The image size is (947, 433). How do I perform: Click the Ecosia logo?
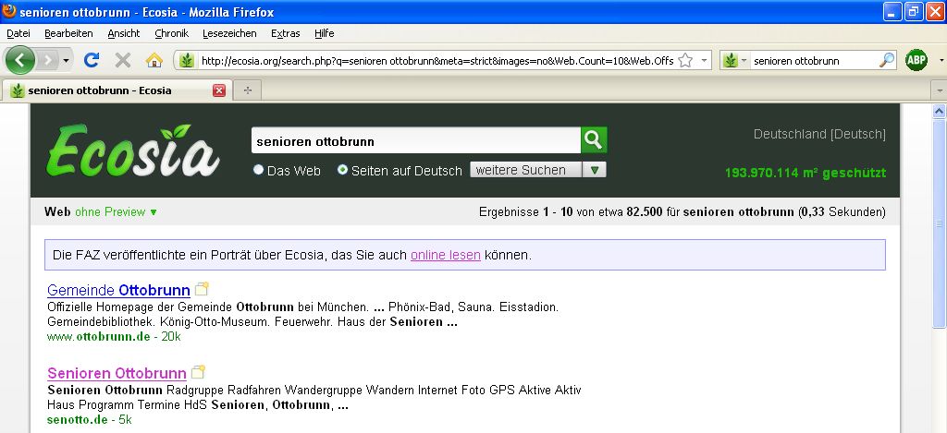point(133,150)
